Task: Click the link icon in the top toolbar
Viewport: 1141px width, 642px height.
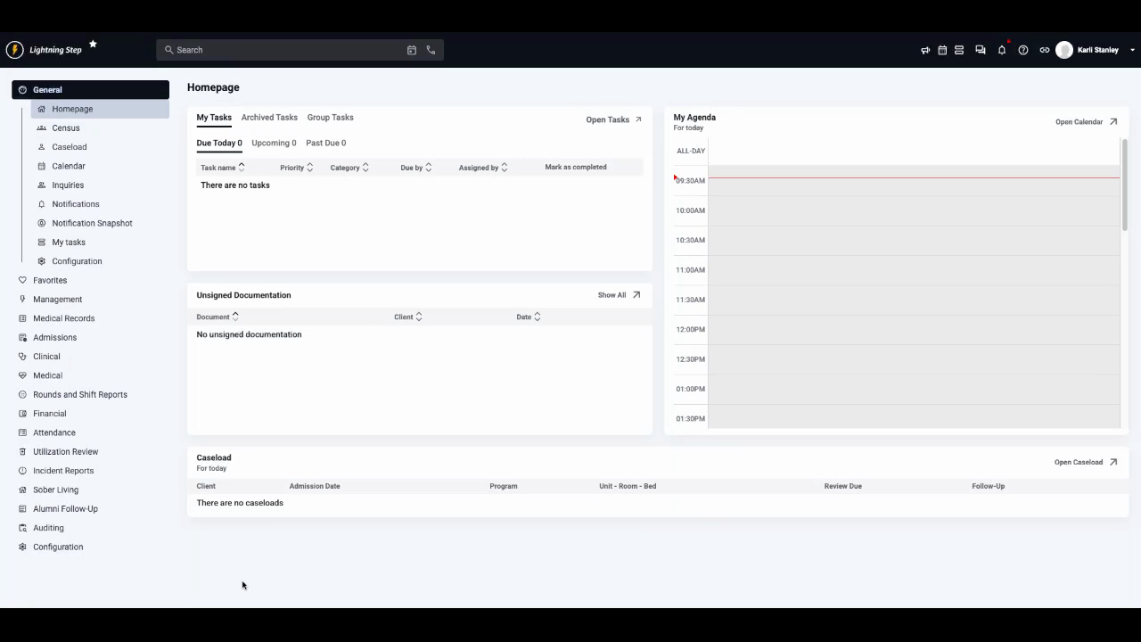Action: click(x=1044, y=50)
